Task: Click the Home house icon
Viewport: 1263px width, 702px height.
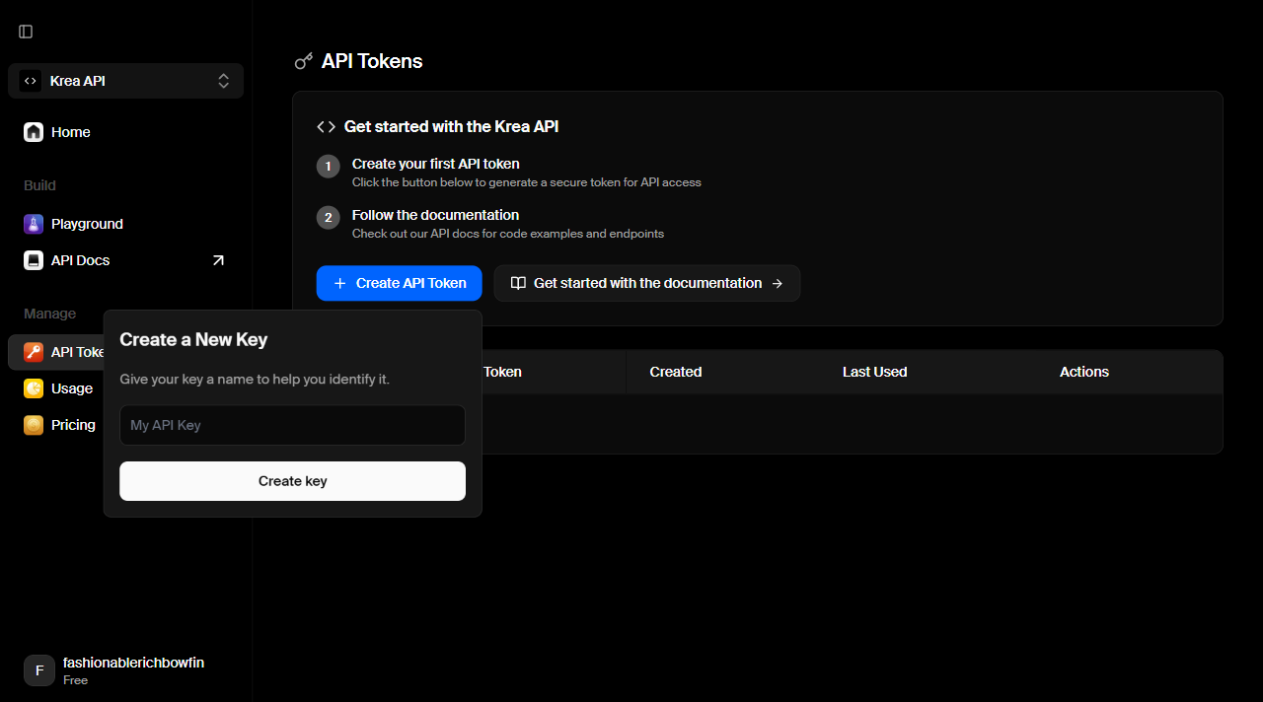Action: coord(34,132)
